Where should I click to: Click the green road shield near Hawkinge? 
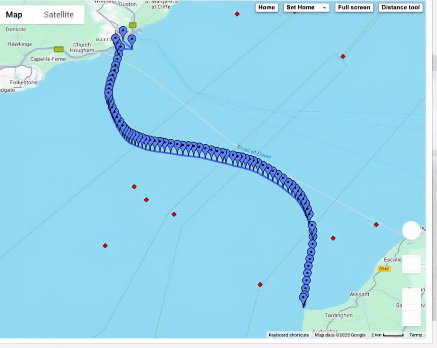coord(58,49)
